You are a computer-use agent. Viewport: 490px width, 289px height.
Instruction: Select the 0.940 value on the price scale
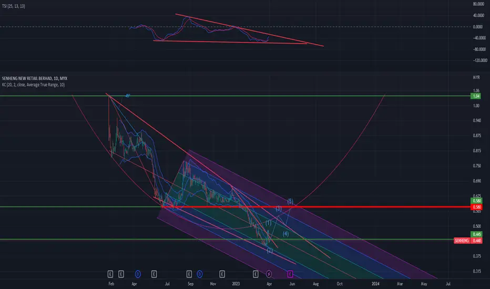477,121
